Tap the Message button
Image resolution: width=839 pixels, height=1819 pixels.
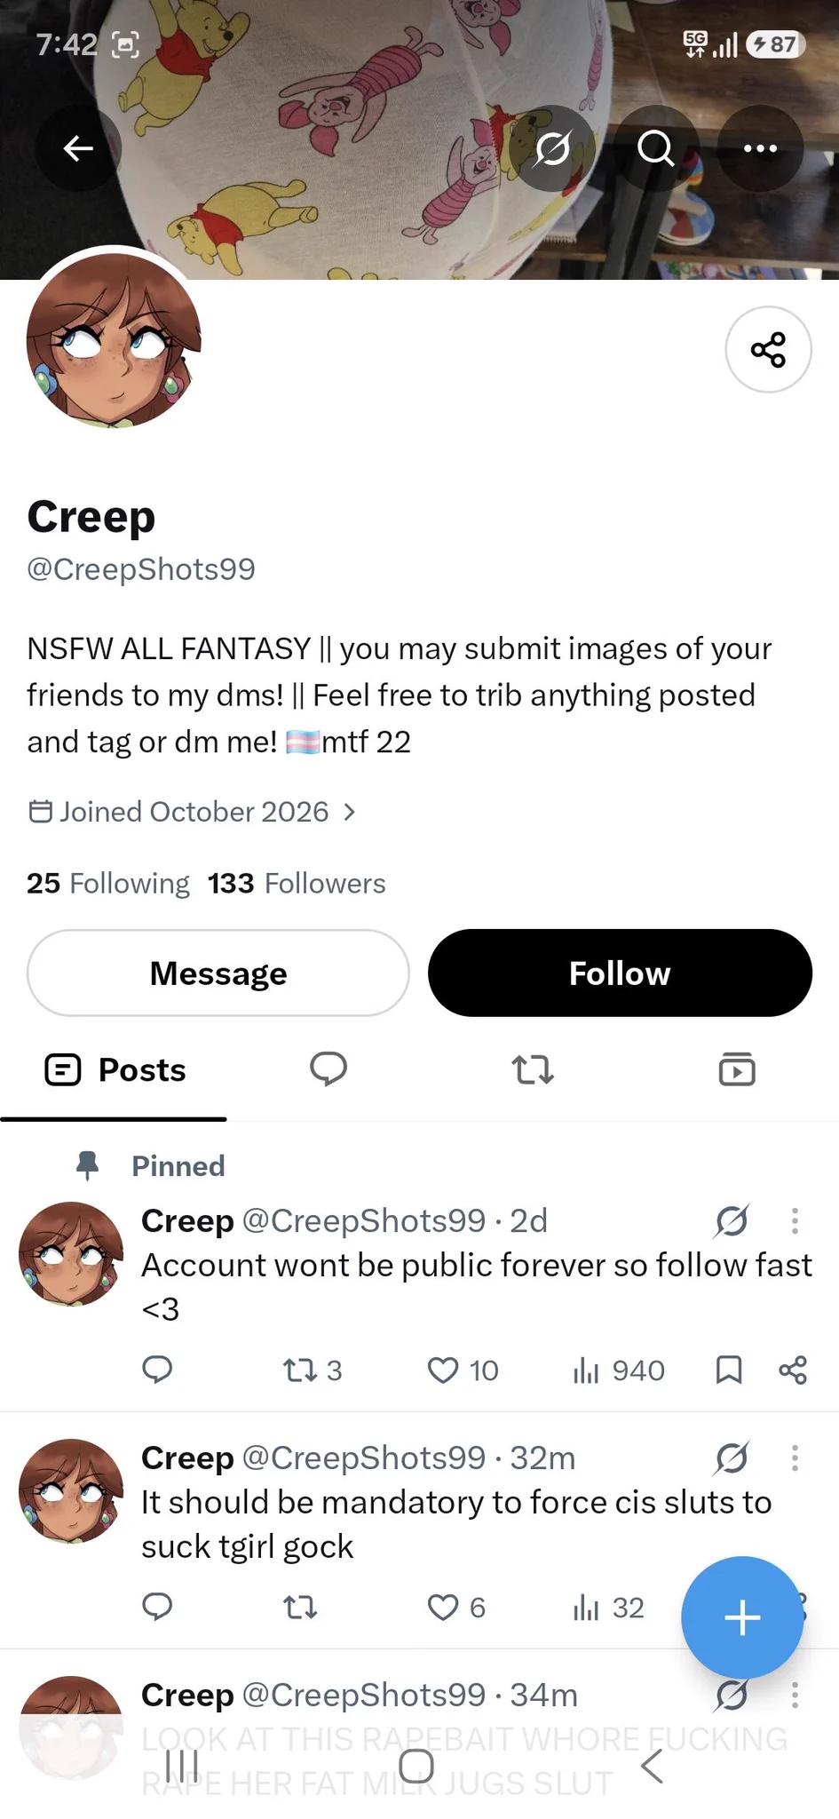coord(218,973)
